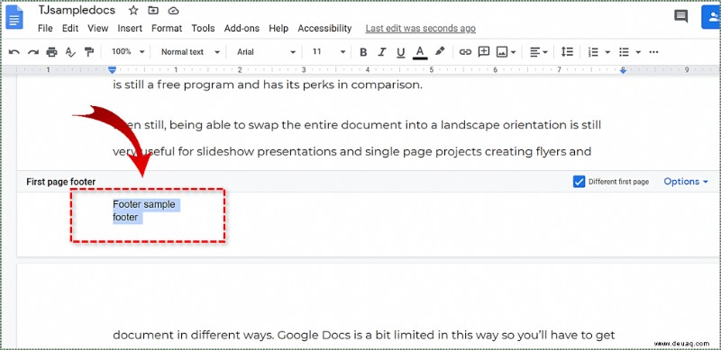Viewport: 721px width, 350px height.
Task: Click the move to folder icon
Action: pyautogui.click(x=153, y=11)
